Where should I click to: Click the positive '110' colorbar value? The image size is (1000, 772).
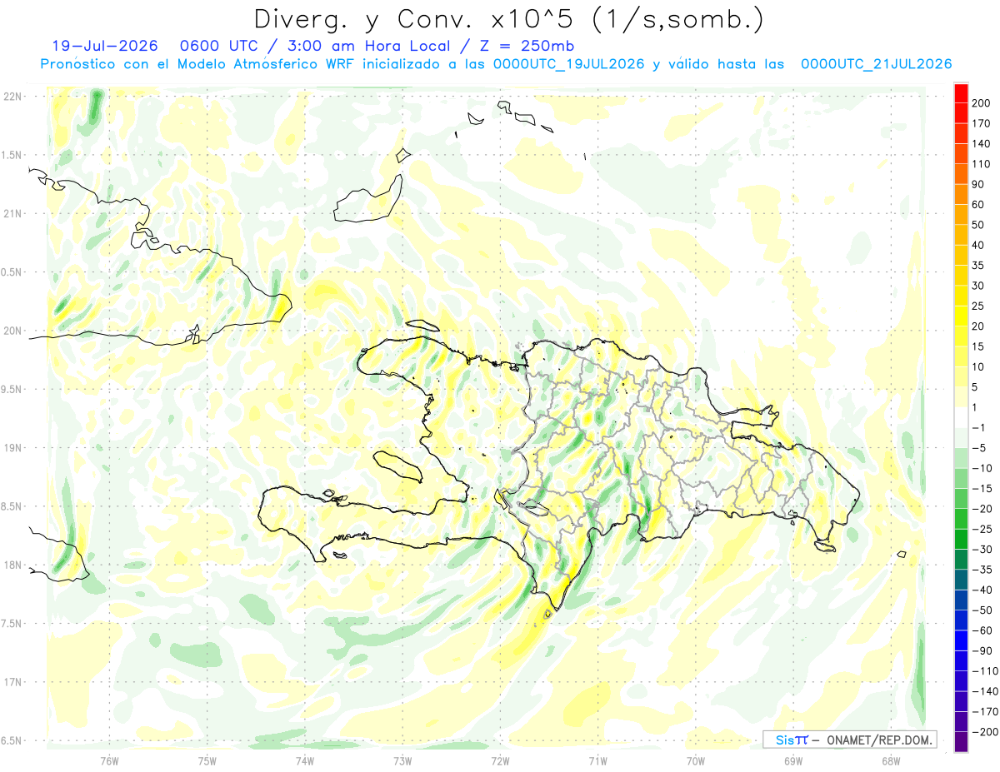click(x=982, y=164)
